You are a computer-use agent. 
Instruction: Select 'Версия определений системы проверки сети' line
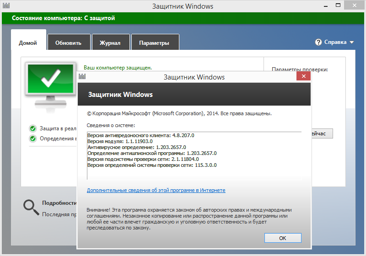(x=152, y=165)
